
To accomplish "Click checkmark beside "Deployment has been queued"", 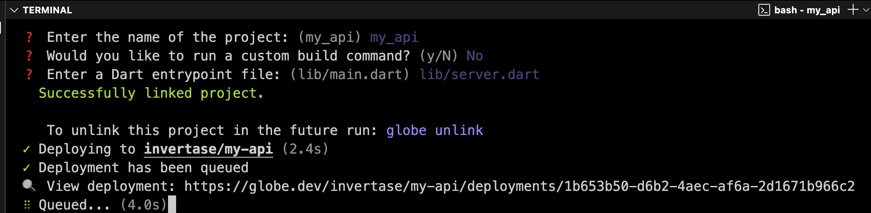I will (x=26, y=168).
